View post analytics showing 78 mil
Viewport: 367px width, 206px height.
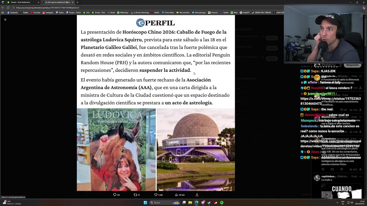pyautogui.click(x=180, y=195)
